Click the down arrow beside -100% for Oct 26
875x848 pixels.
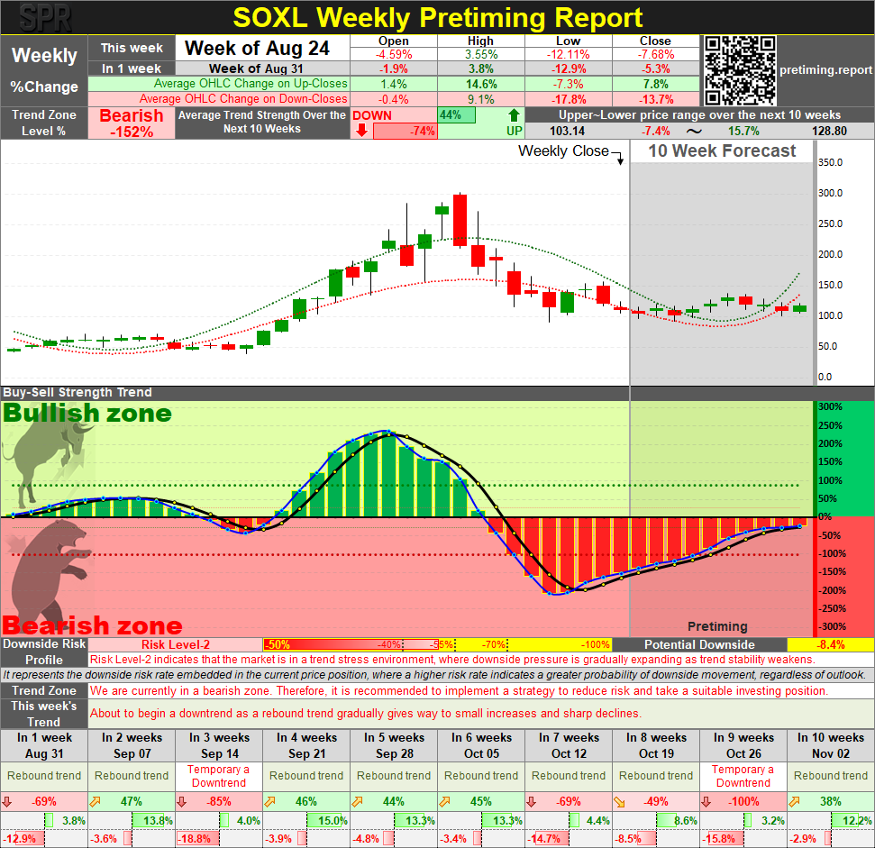706,802
